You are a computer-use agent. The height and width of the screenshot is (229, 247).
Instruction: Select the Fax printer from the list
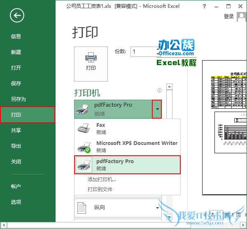point(127,128)
